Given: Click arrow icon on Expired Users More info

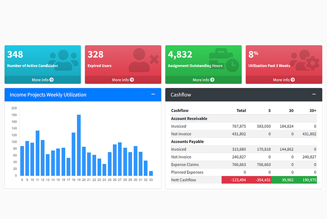Looking at the screenshot, I should (132, 80).
